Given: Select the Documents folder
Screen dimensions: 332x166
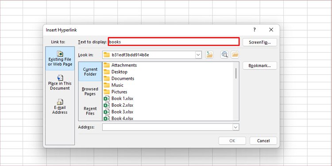Looking at the screenshot, I should click(119, 78).
